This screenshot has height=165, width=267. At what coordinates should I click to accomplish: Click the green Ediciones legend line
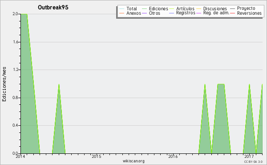pyautogui.click(x=144, y=8)
